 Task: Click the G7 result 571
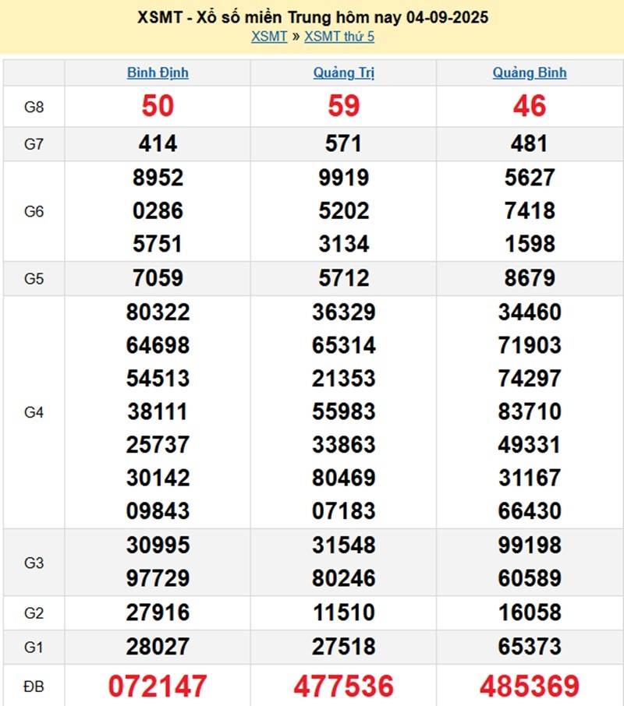coord(343,143)
